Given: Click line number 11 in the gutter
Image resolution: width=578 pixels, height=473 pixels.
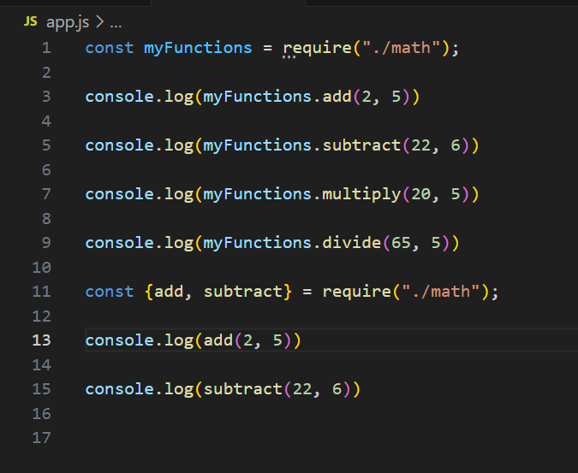Looking at the screenshot, I should pyautogui.click(x=41, y=292).
